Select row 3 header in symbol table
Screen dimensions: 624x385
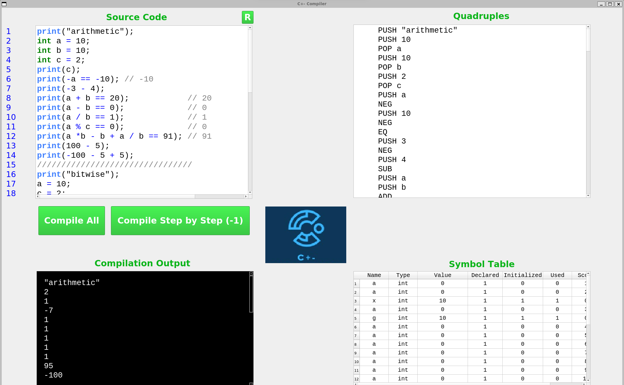click(356, 301)
